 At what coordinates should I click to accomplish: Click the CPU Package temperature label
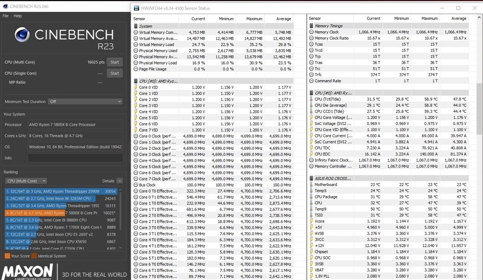326,197
